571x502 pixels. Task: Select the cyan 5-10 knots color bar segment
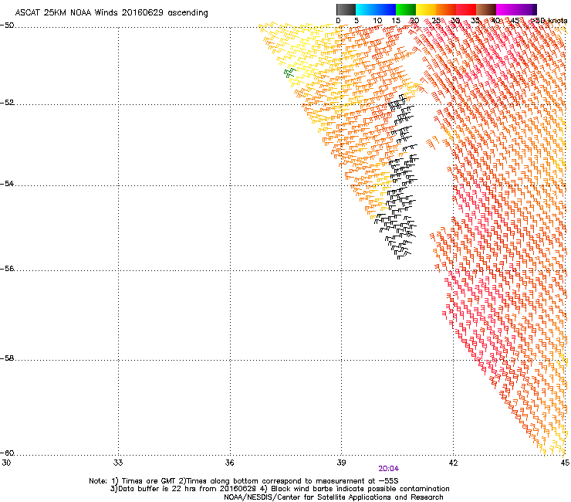[x=366, y=9]
